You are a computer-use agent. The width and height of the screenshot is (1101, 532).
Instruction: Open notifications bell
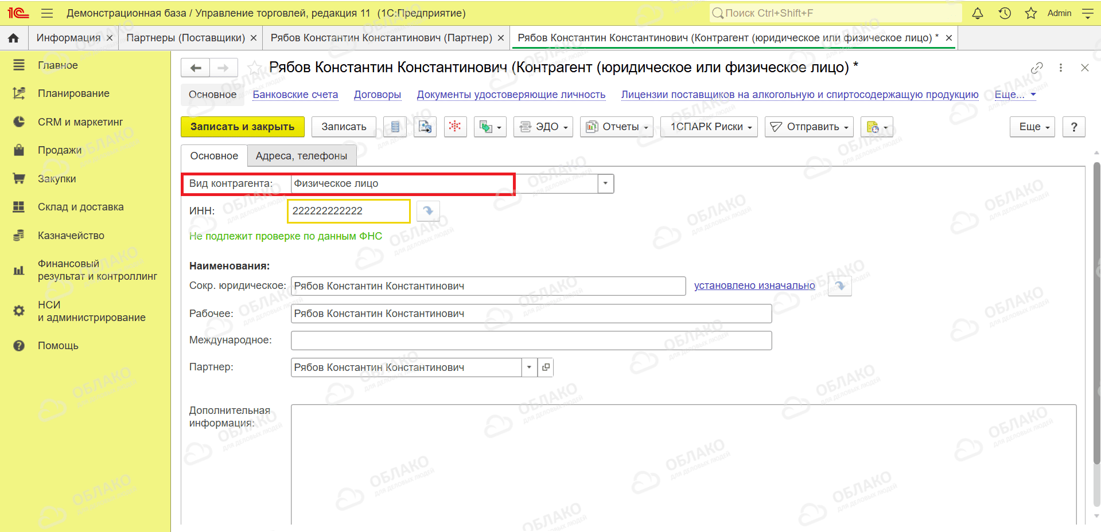pyautogui.click(x=978, y=13)
